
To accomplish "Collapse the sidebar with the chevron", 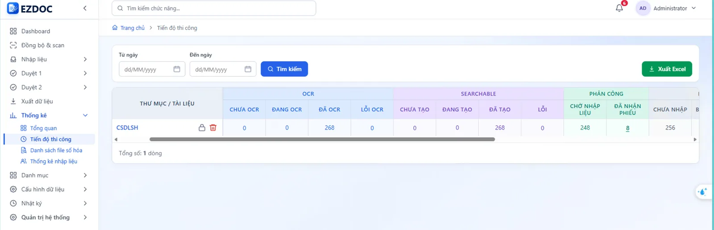I will [x=85, y=8].
